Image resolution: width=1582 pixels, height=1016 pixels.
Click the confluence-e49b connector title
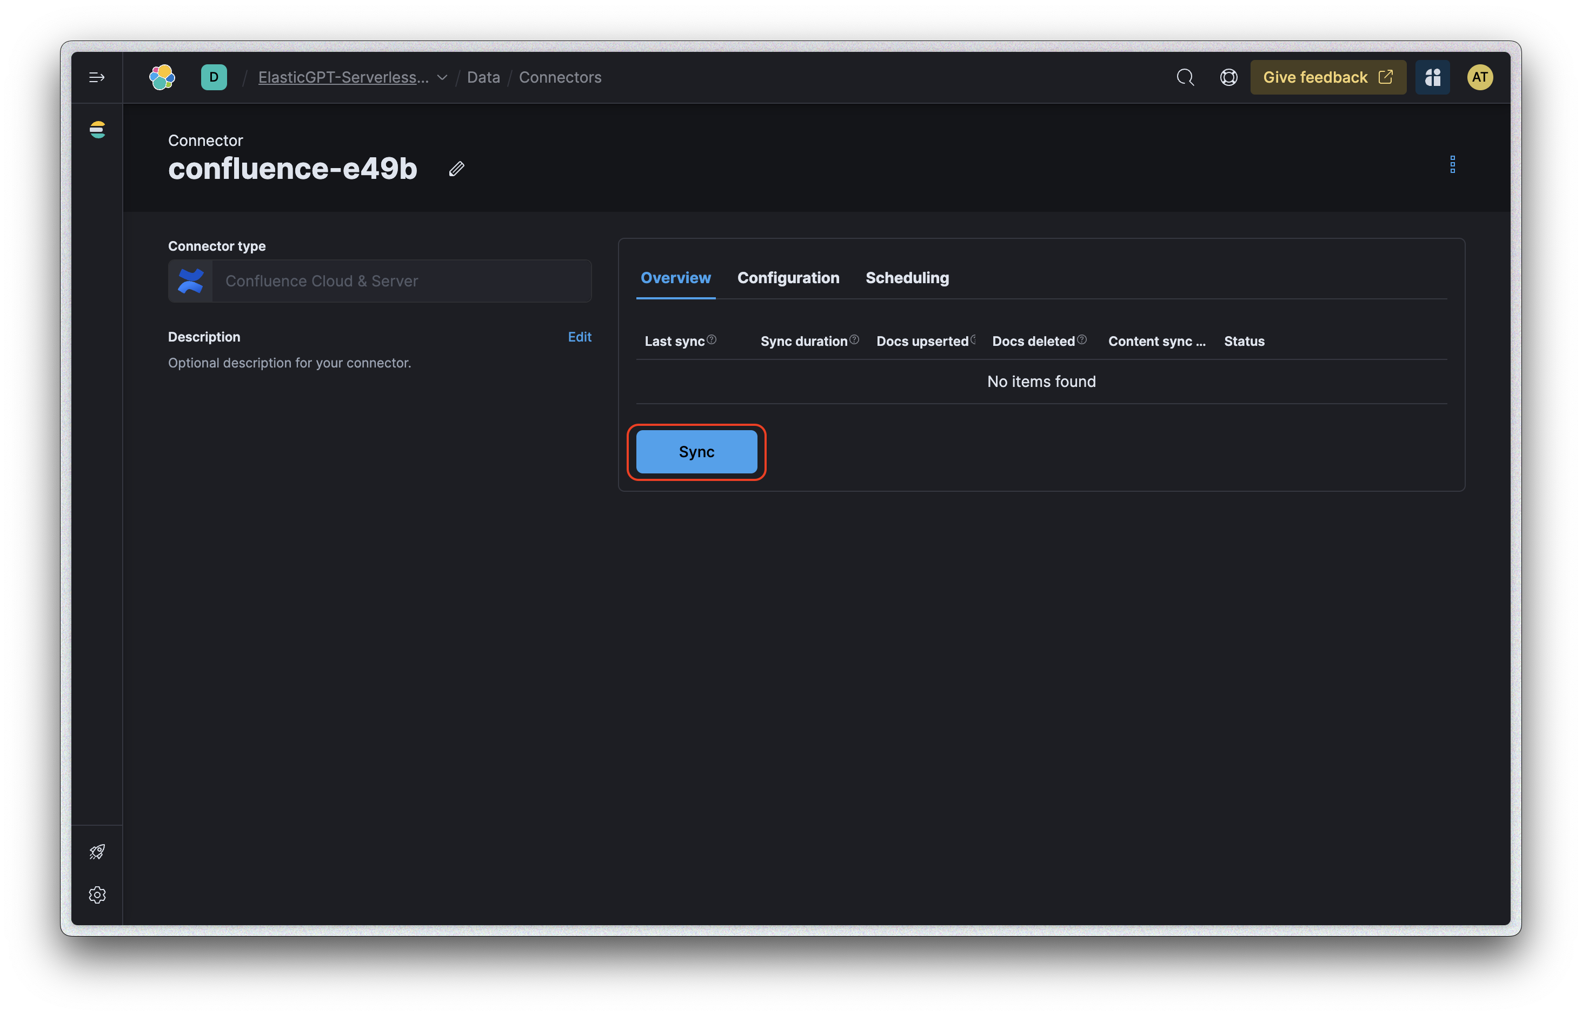click(x=293, y=169)
